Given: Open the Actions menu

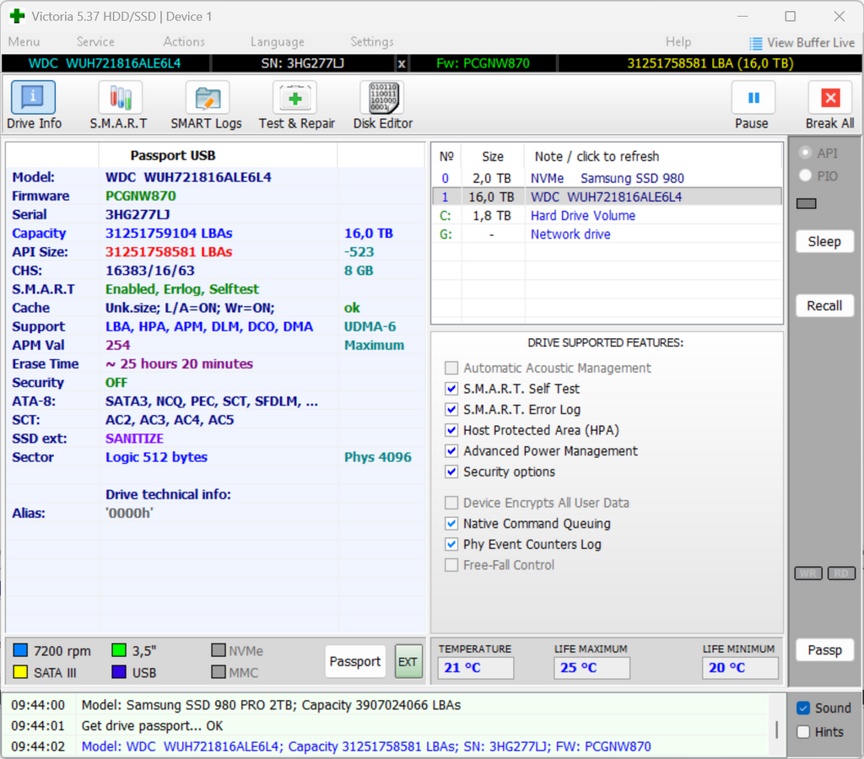Looking at the screenshot, I should coord(184,42).
